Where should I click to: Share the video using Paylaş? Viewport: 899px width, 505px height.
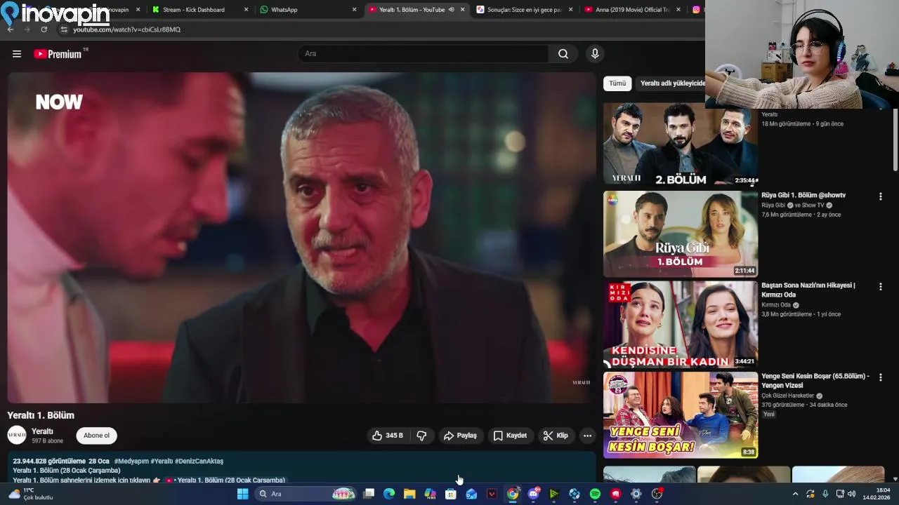click(460, 436)
